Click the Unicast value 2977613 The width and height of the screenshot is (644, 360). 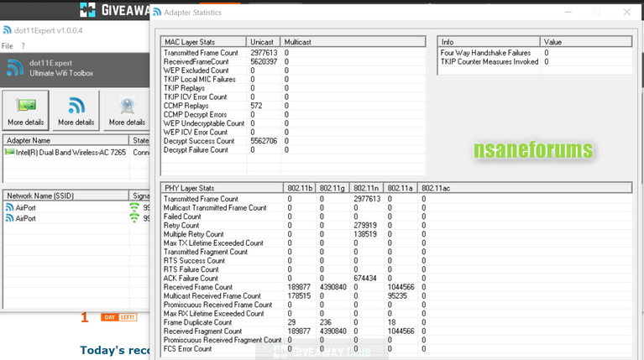pyautogui.click(x=264, y=53)
